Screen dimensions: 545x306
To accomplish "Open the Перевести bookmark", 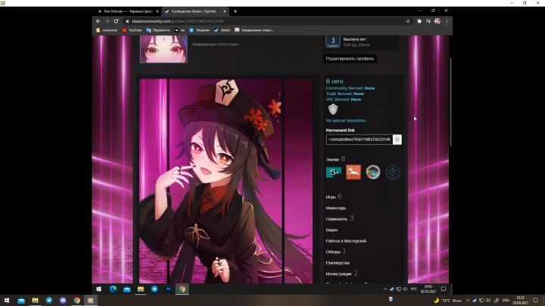I will coord(158,30).
